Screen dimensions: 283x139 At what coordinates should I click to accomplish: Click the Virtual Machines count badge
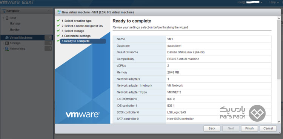click(x=48, y=38)
